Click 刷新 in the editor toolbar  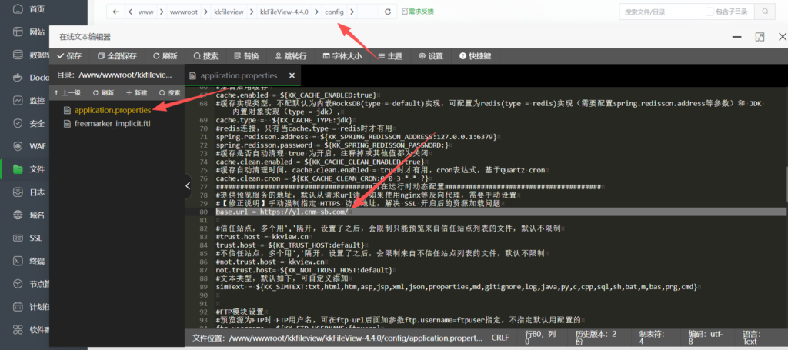point(165,56)
